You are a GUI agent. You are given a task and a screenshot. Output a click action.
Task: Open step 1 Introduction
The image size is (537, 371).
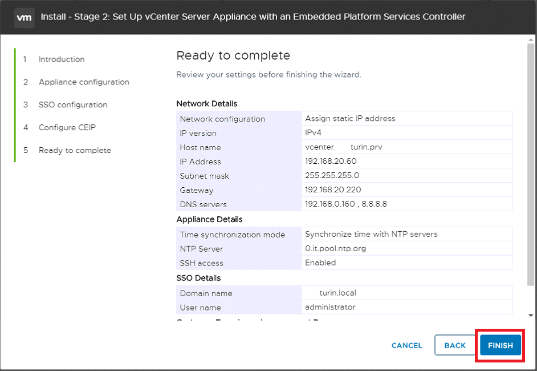[62, 59]
